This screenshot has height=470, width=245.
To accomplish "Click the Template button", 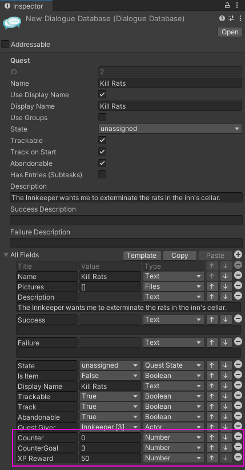I will tap(142, 256).
